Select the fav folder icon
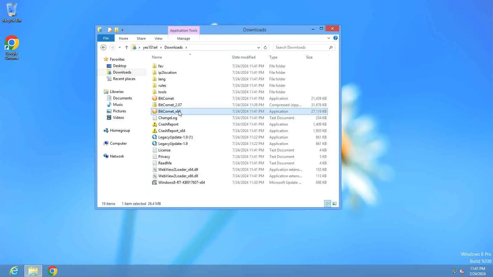 pyautogui.click(x=155, y=66)
